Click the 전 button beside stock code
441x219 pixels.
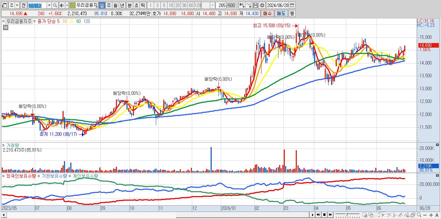[x=23, y=5]
